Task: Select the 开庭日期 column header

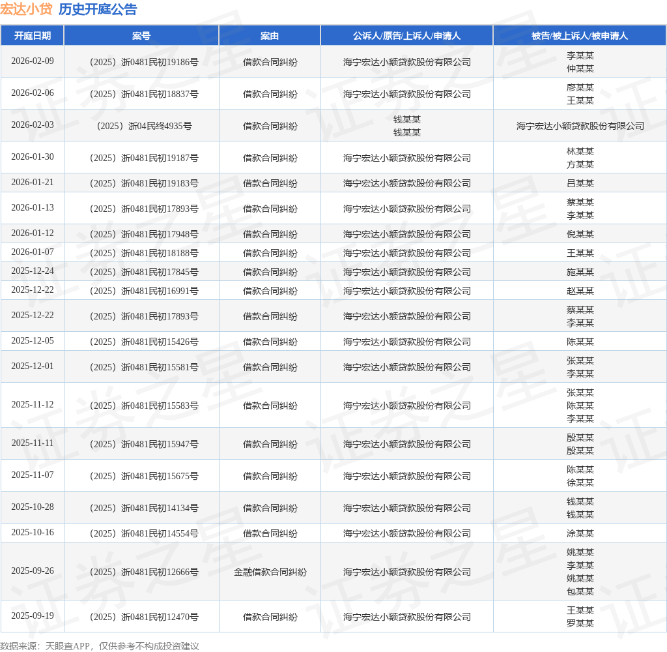Action: pyautogui.click(x=33, y=35)
